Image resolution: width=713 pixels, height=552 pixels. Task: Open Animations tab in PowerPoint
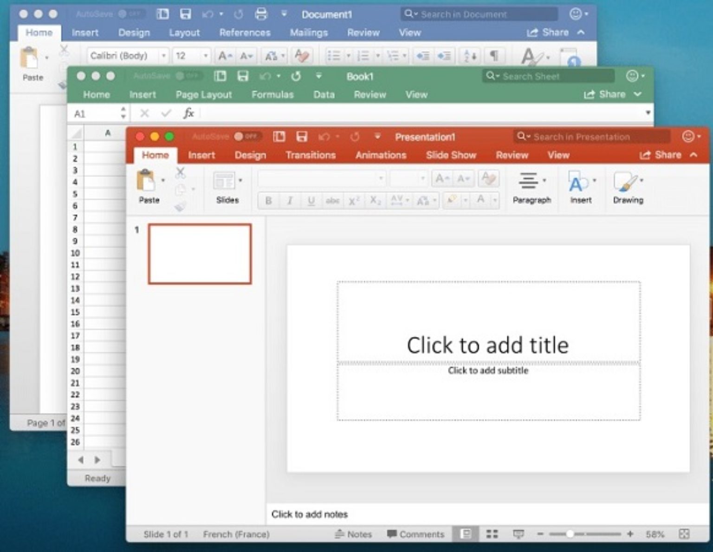click(x=381, y=155)
